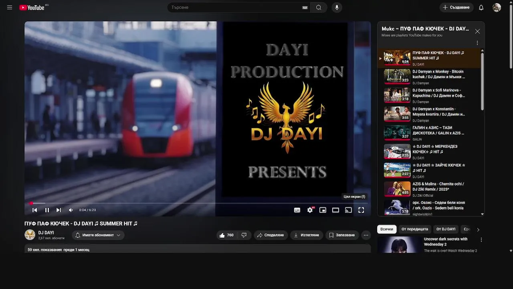Expand the subscription notification dropdown

click(98, 235)
